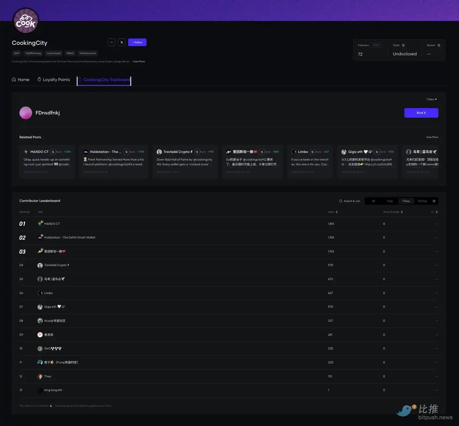Click the 鸟哥 | 蓝鸟会 post card
The width and height of the screenshot is (459, 426).
[420, 162]
